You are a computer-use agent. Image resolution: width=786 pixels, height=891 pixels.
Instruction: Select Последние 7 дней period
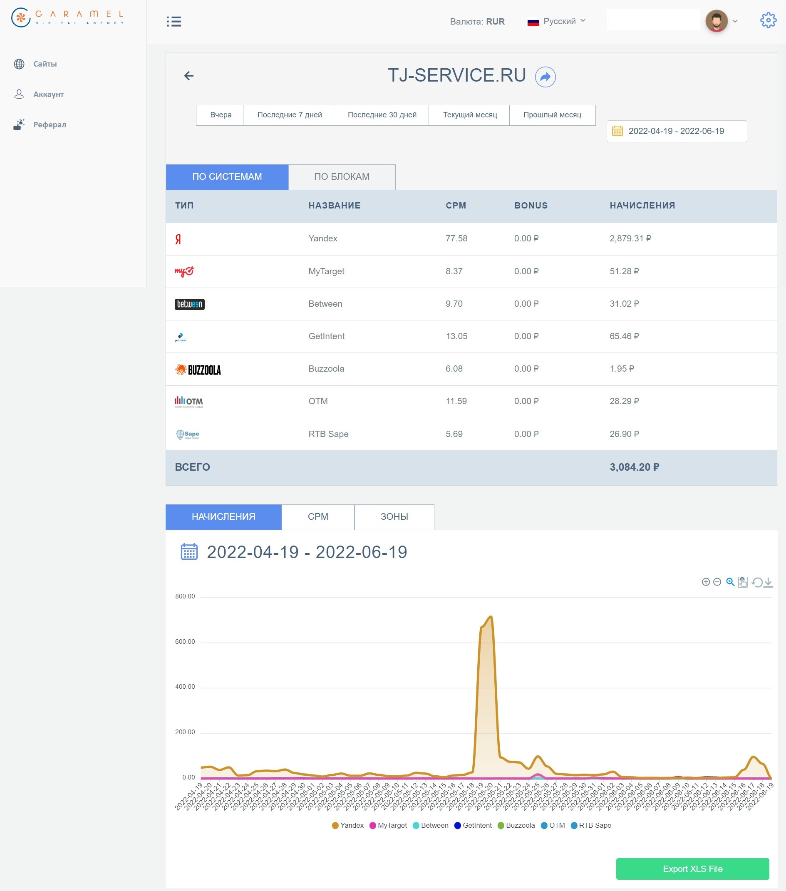pyautogui.click(x=289, y=115)
